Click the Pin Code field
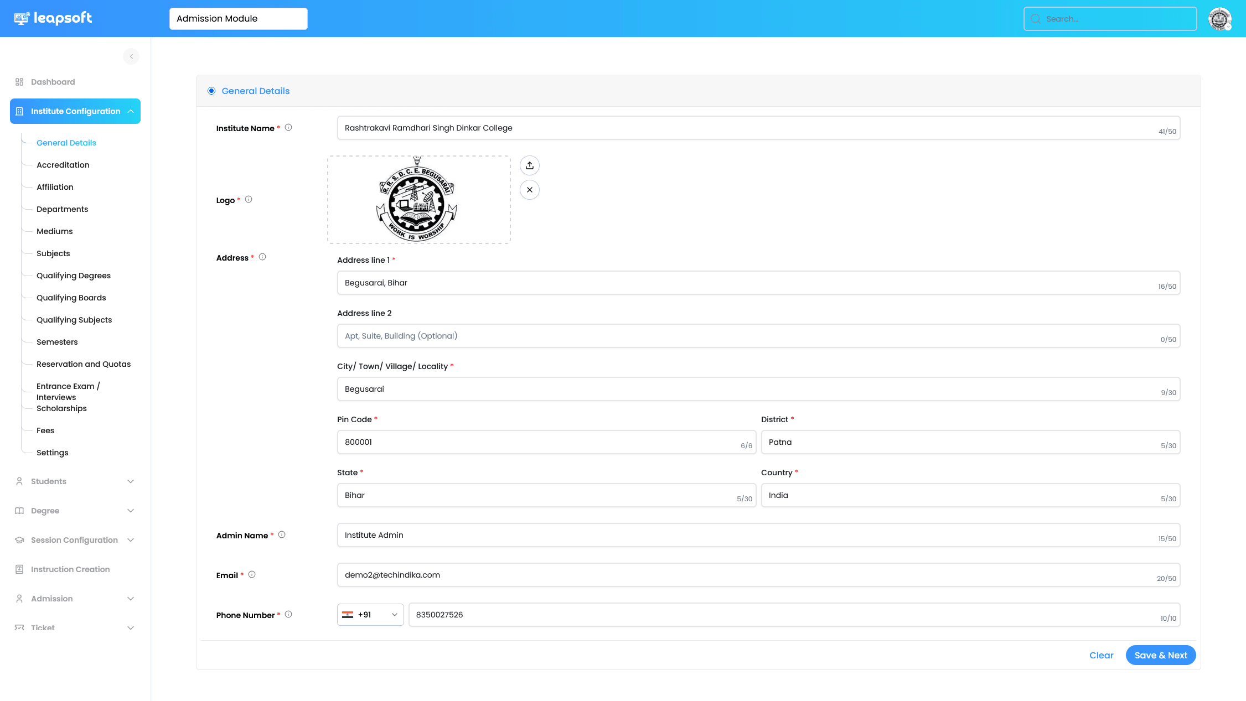Viewport: 1246px width, 701px height. [546, 442]
